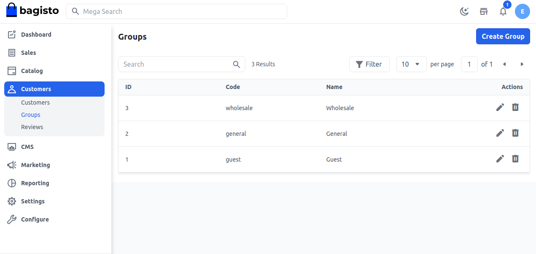
Task: Open the admin avatar menu labeled E
Action: pyautogui.click(x=522, y=11)
